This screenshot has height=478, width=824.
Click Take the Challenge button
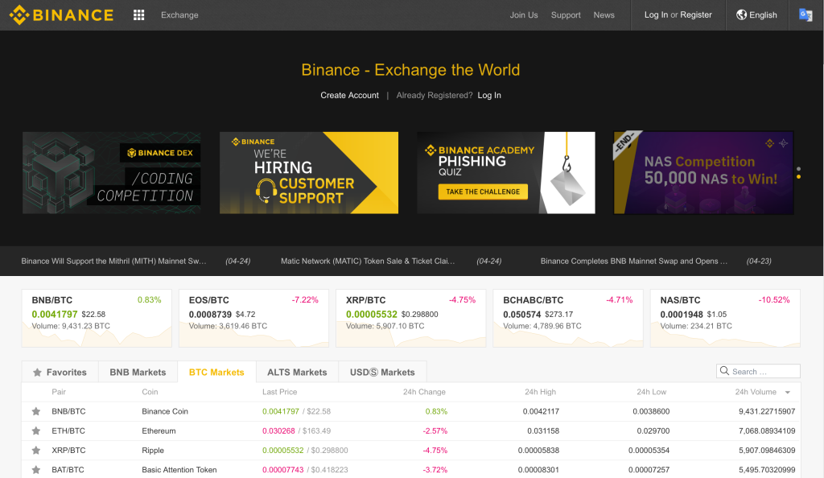point(483,192)
